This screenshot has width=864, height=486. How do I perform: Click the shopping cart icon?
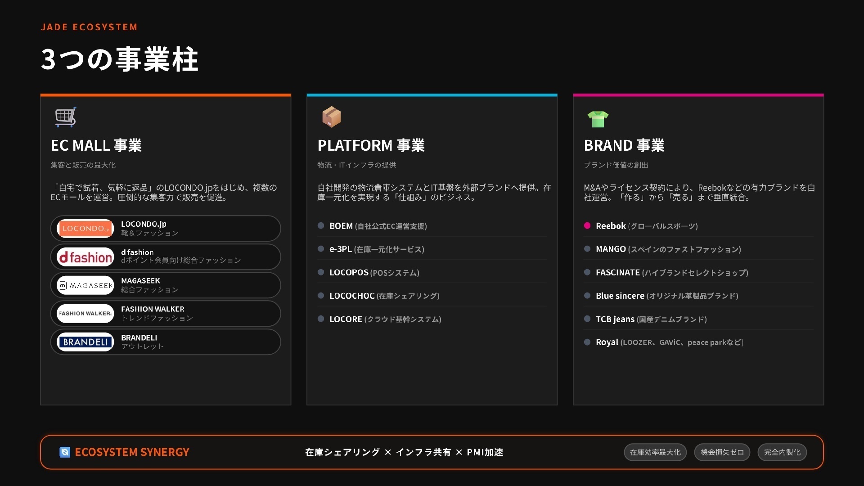click(x=65, y=117)
